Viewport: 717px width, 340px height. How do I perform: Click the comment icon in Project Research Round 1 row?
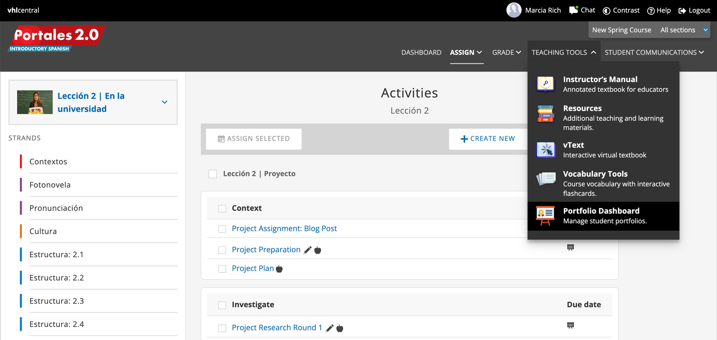tap(570, 325)
